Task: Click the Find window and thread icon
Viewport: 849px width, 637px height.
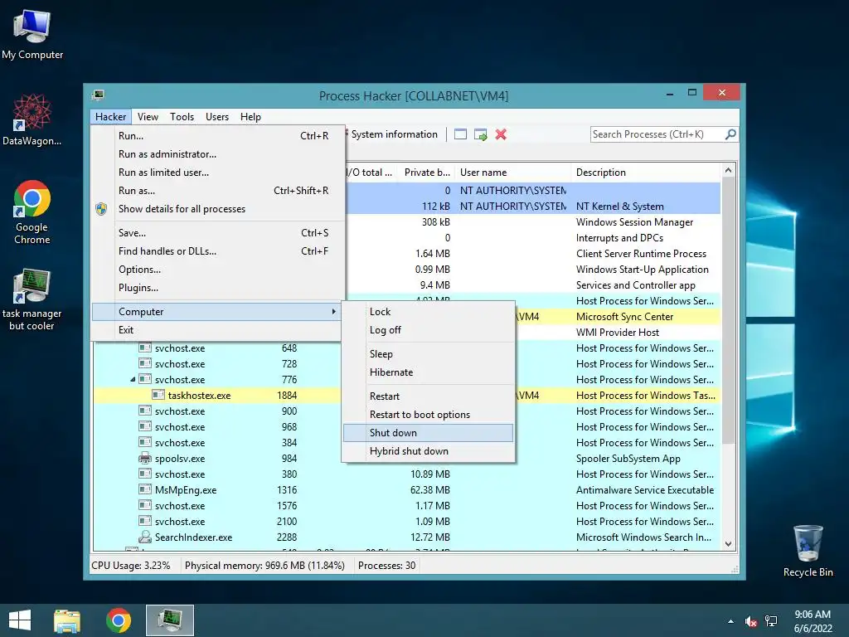Action: [480, 134]
